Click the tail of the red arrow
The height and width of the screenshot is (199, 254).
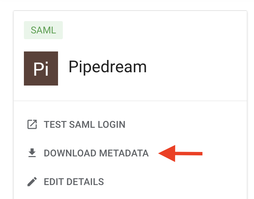point(189,154)
